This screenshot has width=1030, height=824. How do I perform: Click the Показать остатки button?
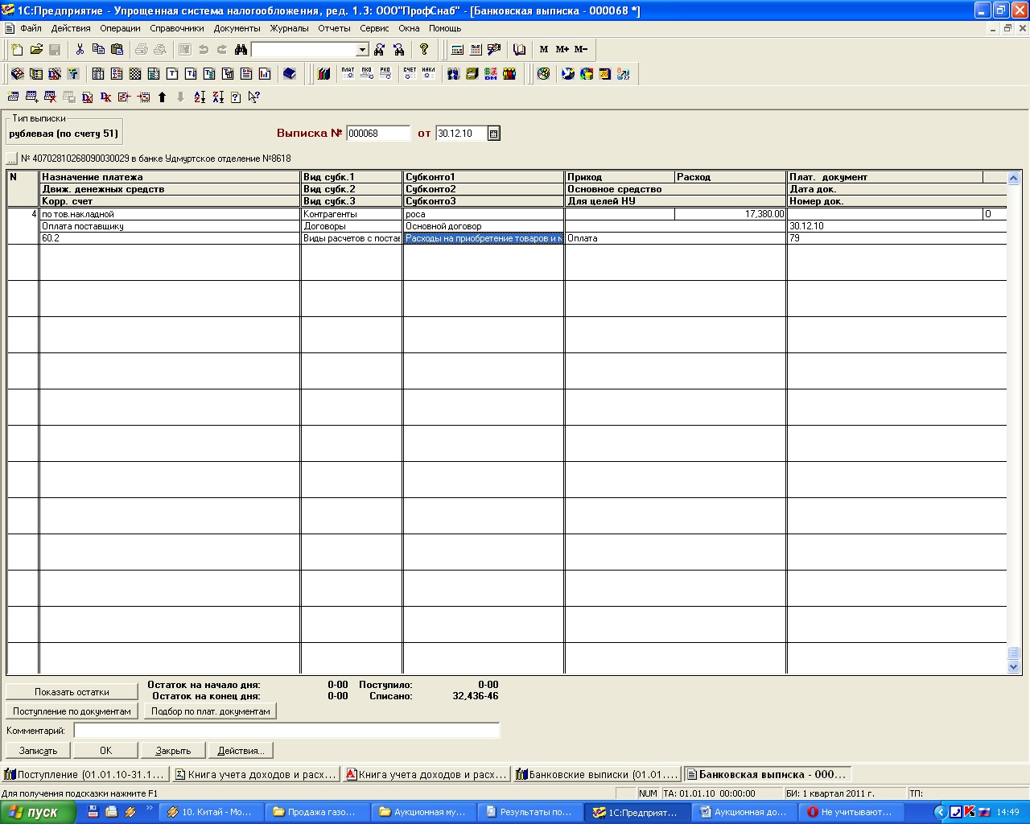[72, 692]
